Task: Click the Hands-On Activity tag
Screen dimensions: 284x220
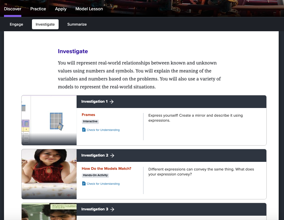Action: tap(95, 175)
